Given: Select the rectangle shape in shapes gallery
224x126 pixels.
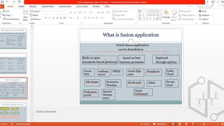Looking at the screenshot, I should [150, 11].
